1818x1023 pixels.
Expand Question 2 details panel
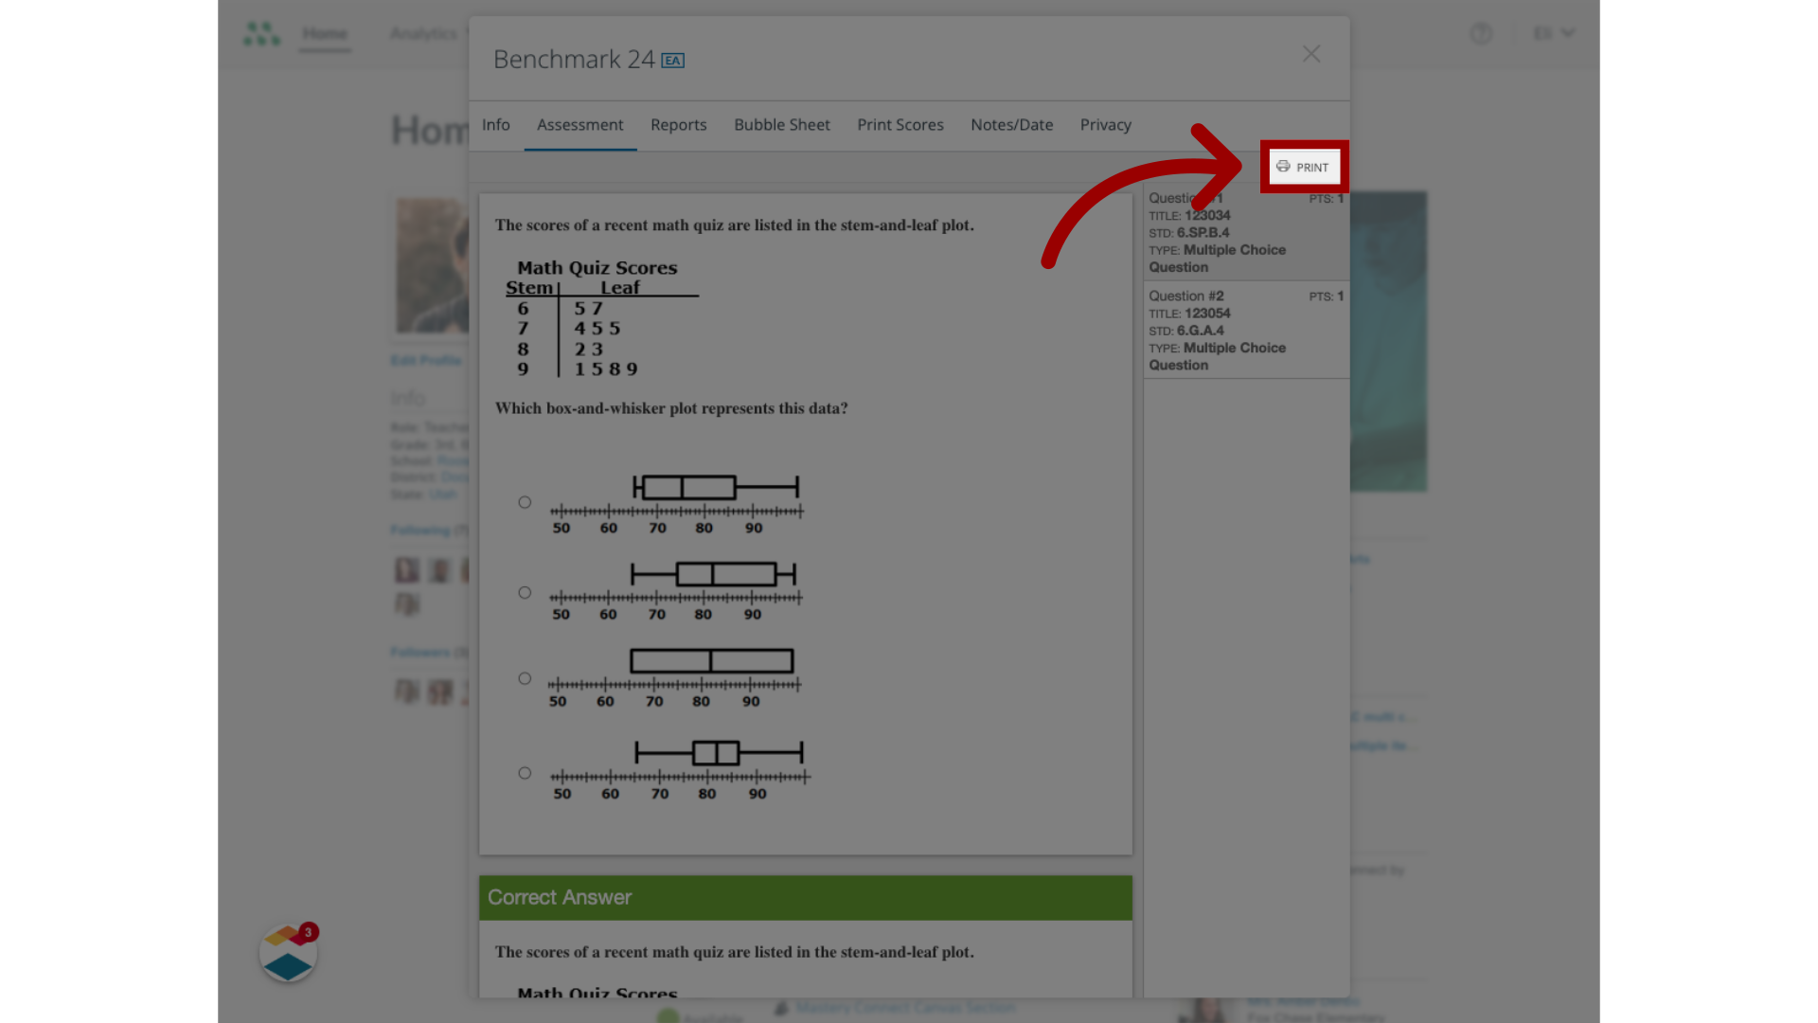[1243, 330]
